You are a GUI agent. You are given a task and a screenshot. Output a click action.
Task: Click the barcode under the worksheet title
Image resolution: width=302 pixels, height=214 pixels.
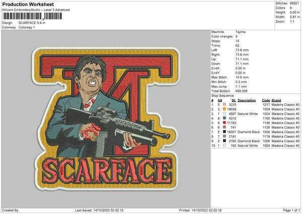(32, 16)
